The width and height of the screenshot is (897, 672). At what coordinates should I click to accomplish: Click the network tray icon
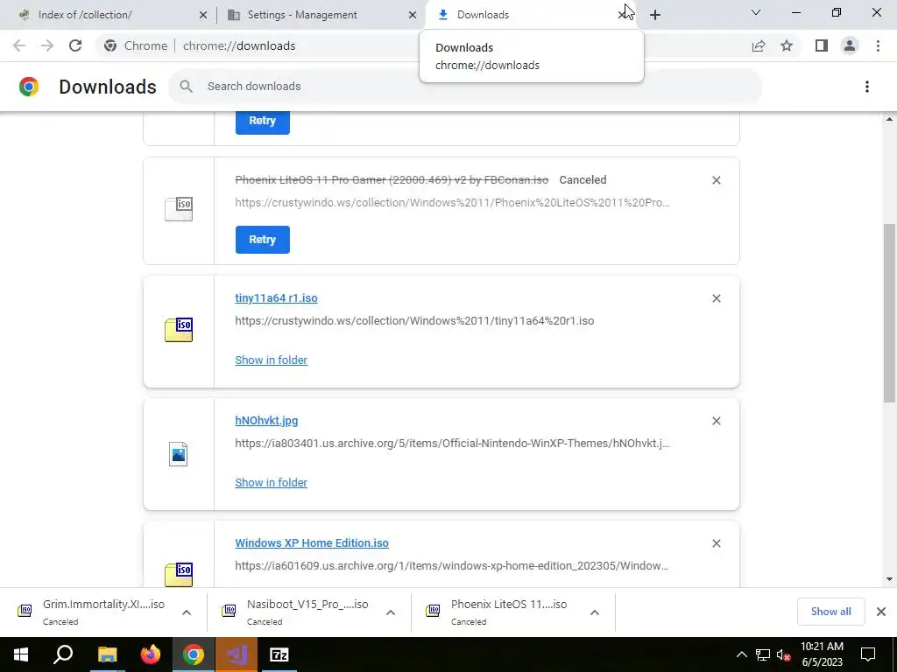pos(763,654)
